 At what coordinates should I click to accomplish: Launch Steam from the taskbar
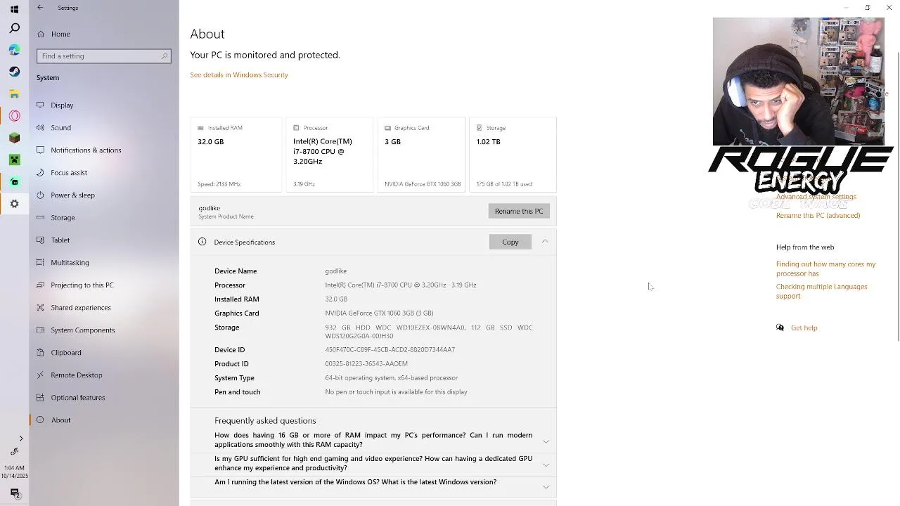pos(14,72)
